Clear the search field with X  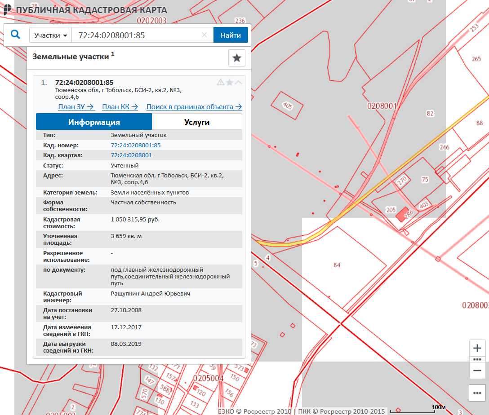[x=204, y=35]
